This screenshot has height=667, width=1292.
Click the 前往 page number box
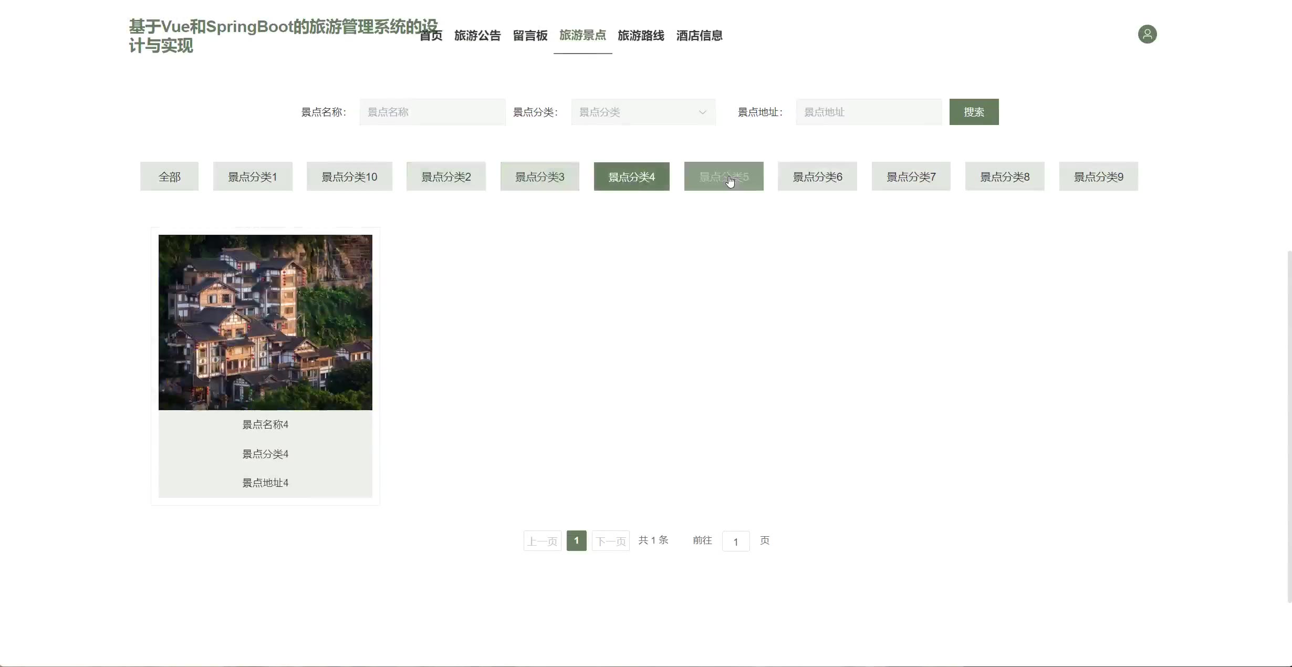(735, 541)
